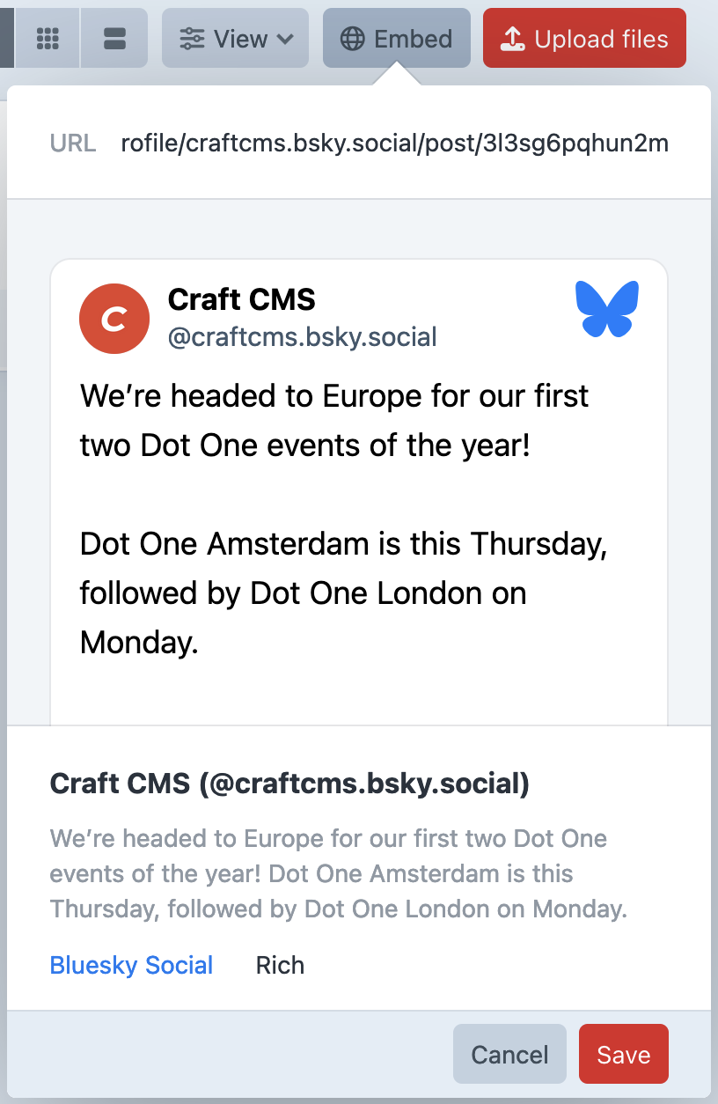This screenshot has width=718, height=1104.
Task: Click the Craft CMS (@craftcms.bsky.social) heading
Action: coord(289,784)
